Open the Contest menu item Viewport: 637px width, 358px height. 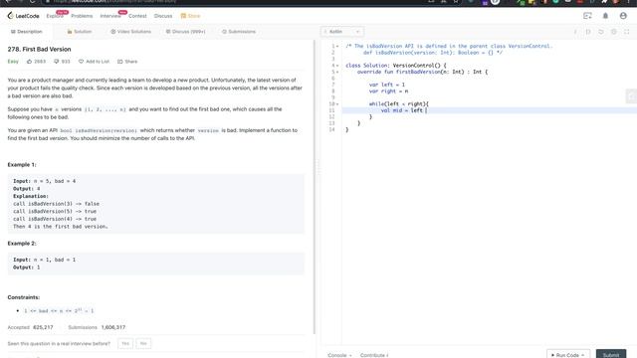[x=137, y=16]
